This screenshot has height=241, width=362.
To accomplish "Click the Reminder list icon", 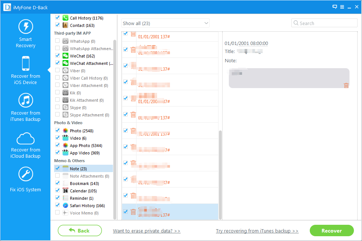I will [x=65, y=198].
